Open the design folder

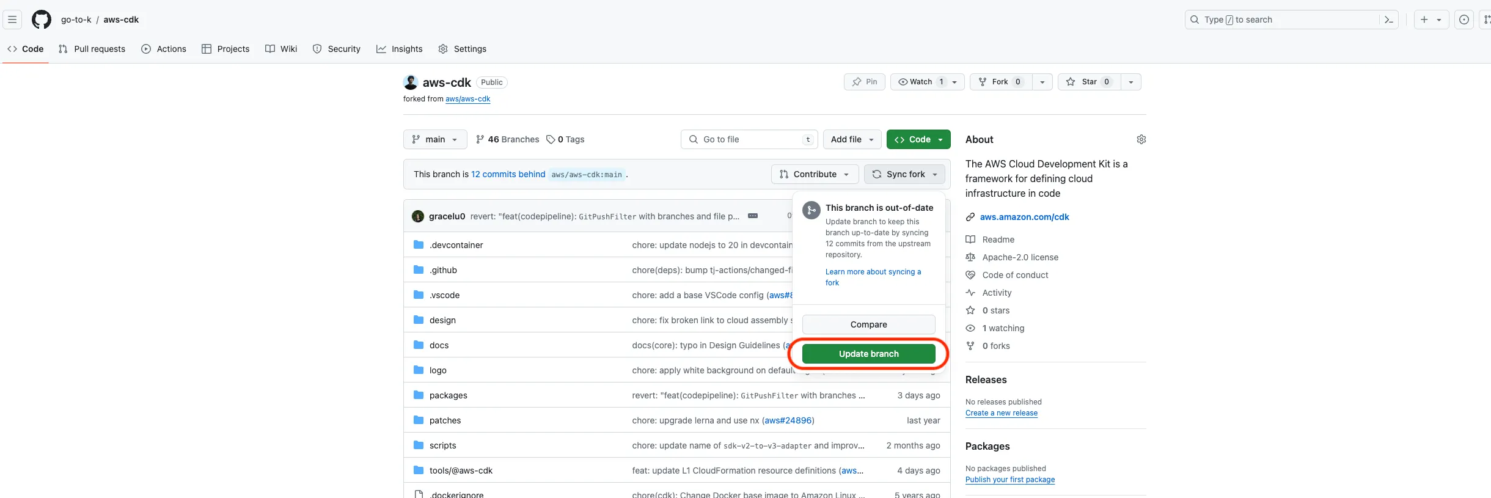442,320
